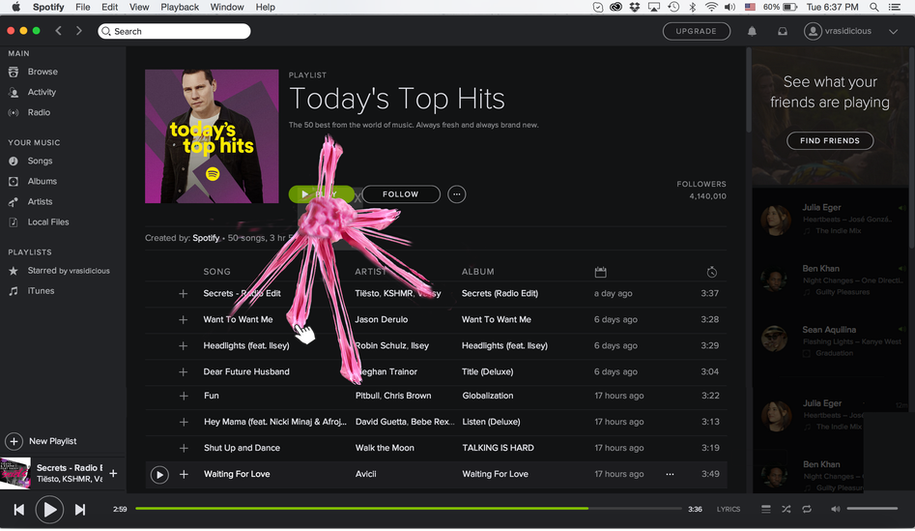Open the inbox icon in top bar
915x531 pixels.
click(783, 32)
